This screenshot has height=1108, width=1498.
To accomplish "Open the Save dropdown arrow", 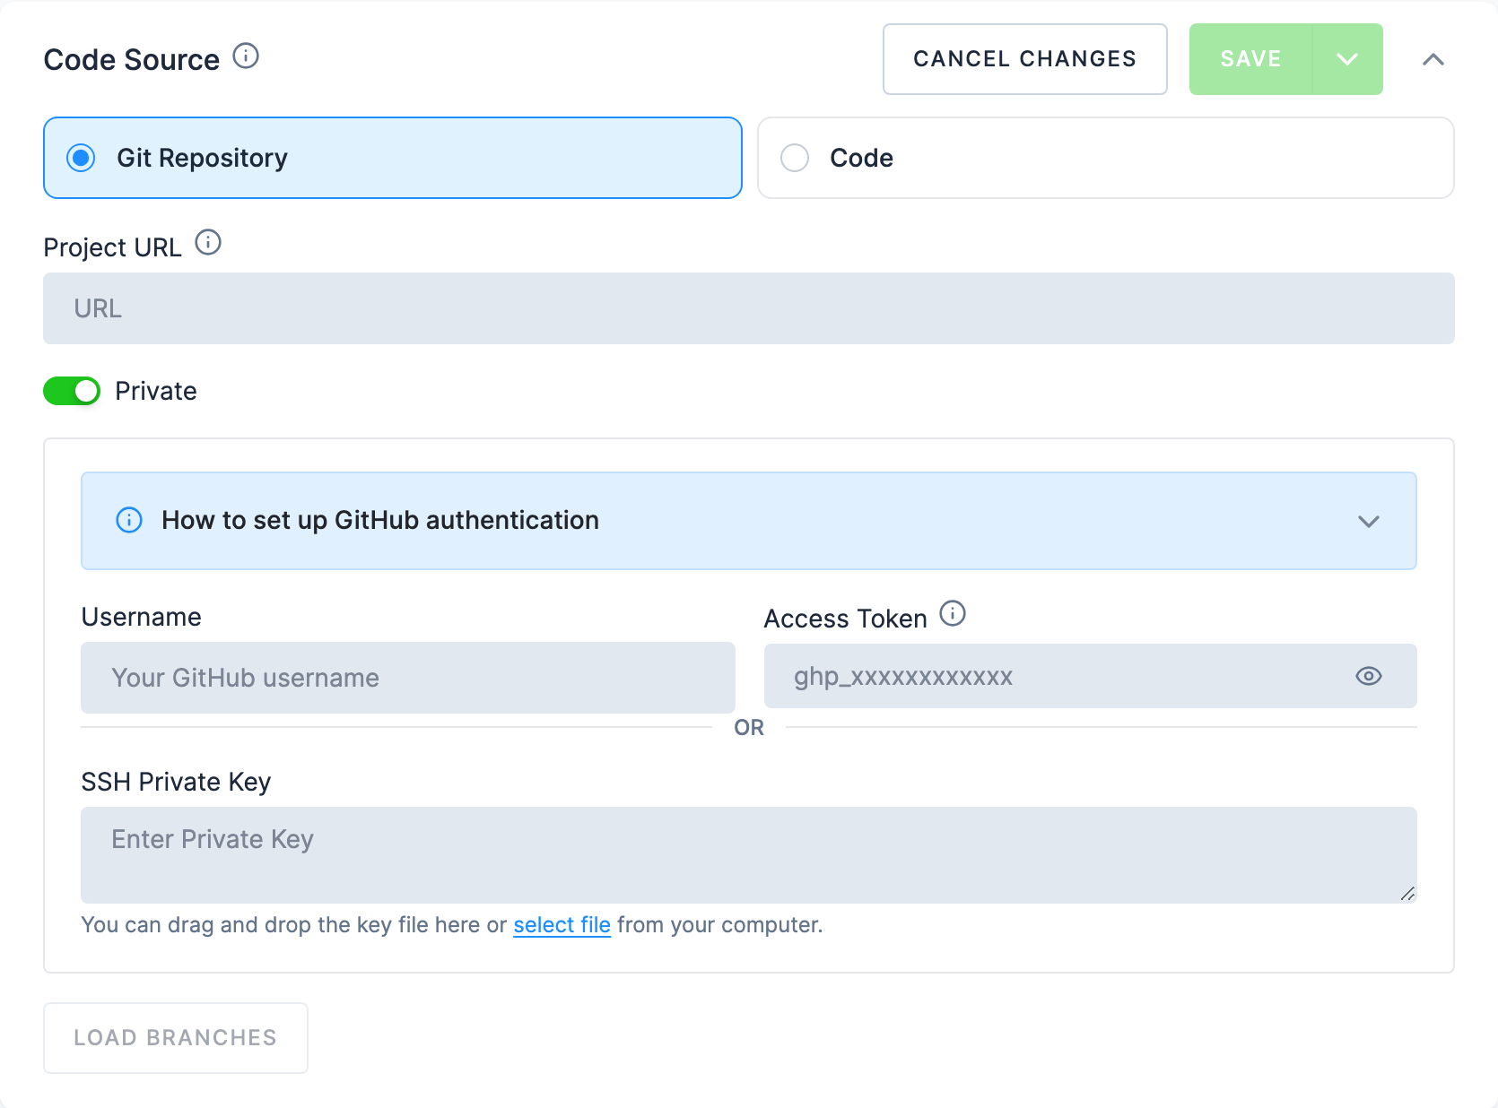I will pyautogui.click(x=1347, y=59).
